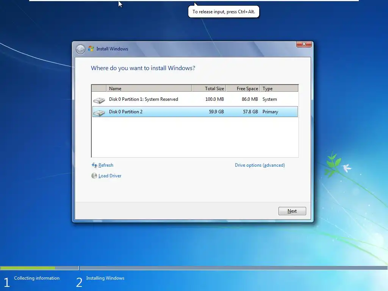Click the 59.9 GB total size cell
This screenshot has width=388, height=291.
(216, 112)
